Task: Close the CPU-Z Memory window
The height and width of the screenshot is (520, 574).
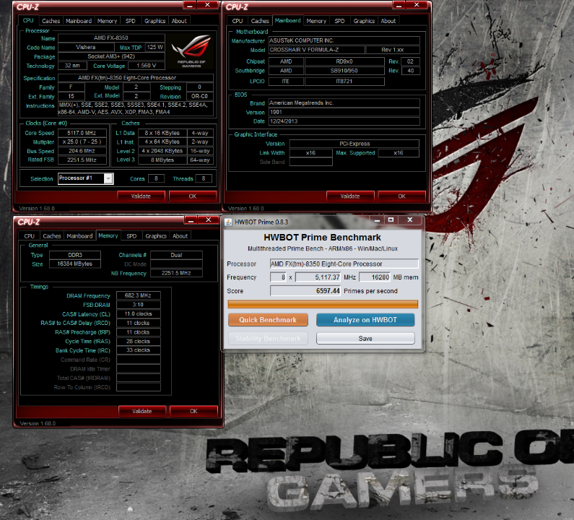Action: (208, 220)
